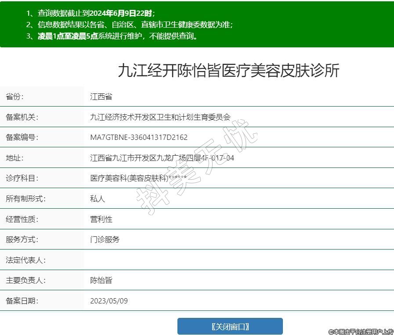Click the 凌晨1点至凌晨5点 maintenance notice
Image resolution: width=394 pixels, height=335 pixels.
(x=112, y=36)
